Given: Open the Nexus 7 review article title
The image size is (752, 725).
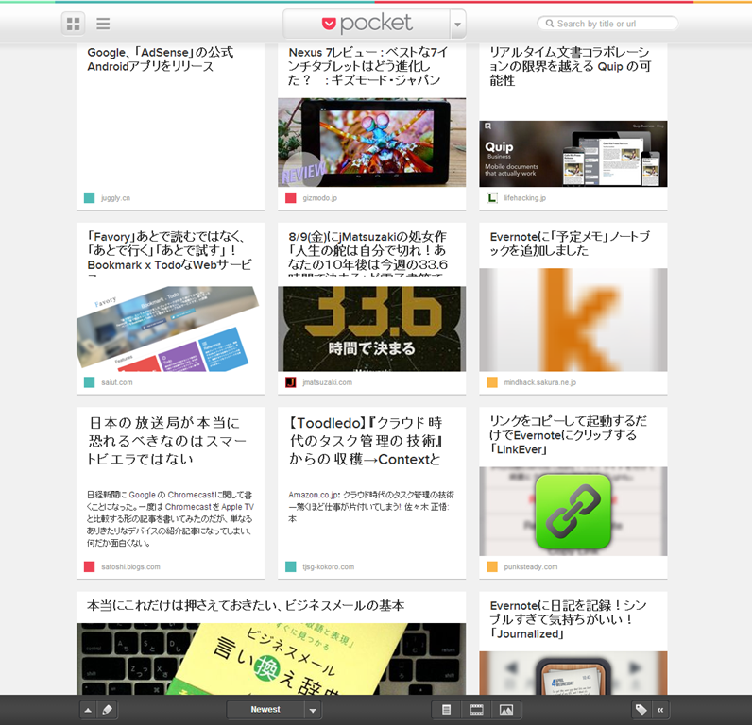Looking at the screenshot, I should [x=367, y=66].
